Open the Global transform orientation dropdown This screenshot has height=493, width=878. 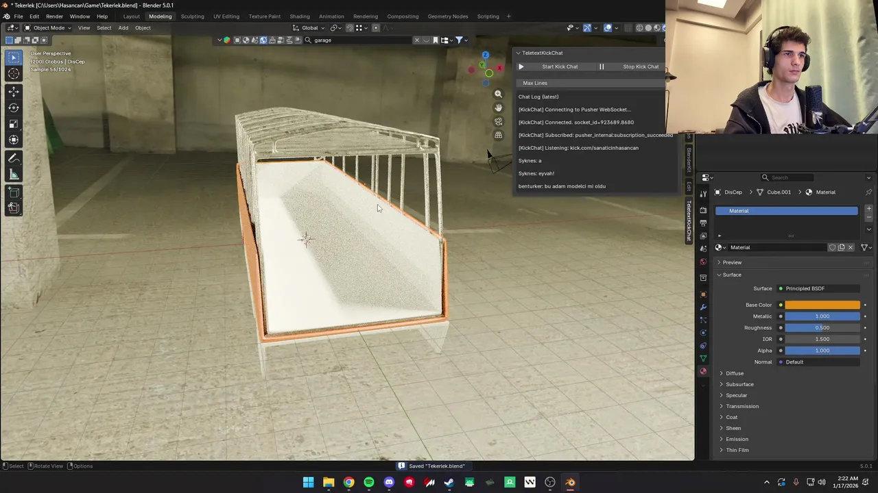[309, 28]
